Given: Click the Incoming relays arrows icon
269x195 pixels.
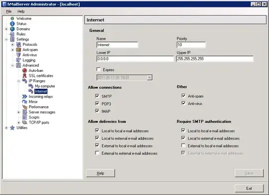Looking at the screenshot, I should 24,97.
